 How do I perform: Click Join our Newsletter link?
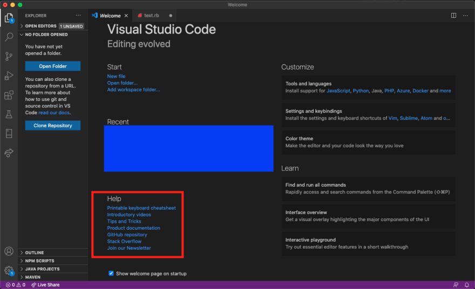point(129,248)
